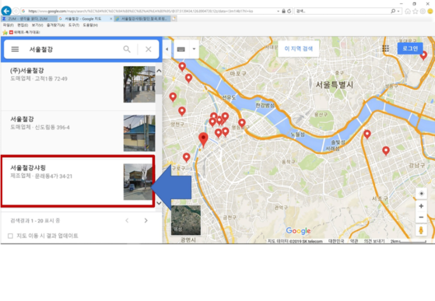Open the 위메프 favorites bar link
This screenshot has height=301, width=435.
[25, 32]
